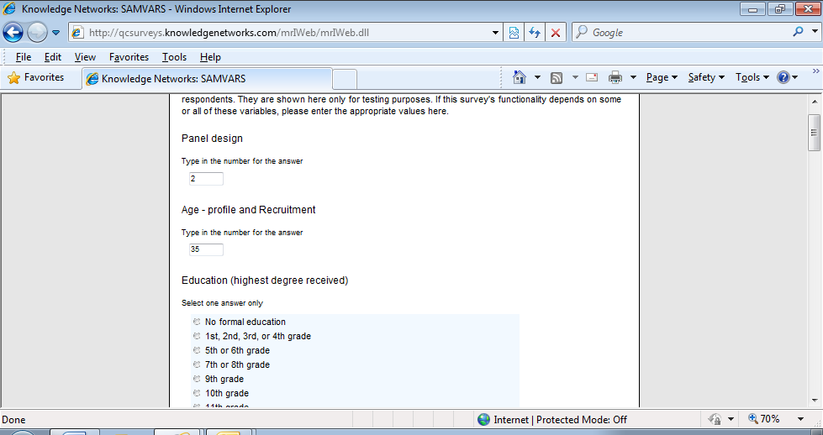Click the Done status text
The image size is (823, 435).
pyautogui.click(x=13, y=420)
